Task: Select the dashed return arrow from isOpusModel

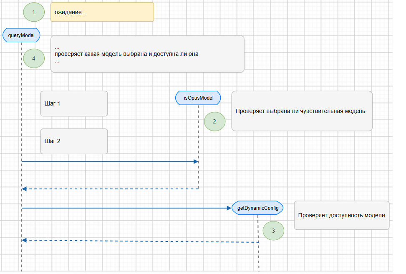Action: click(x=110, y=189)
